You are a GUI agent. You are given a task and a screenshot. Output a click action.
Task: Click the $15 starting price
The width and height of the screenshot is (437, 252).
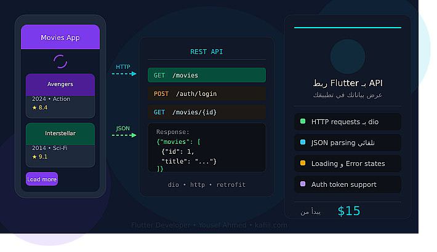(348, 211)
